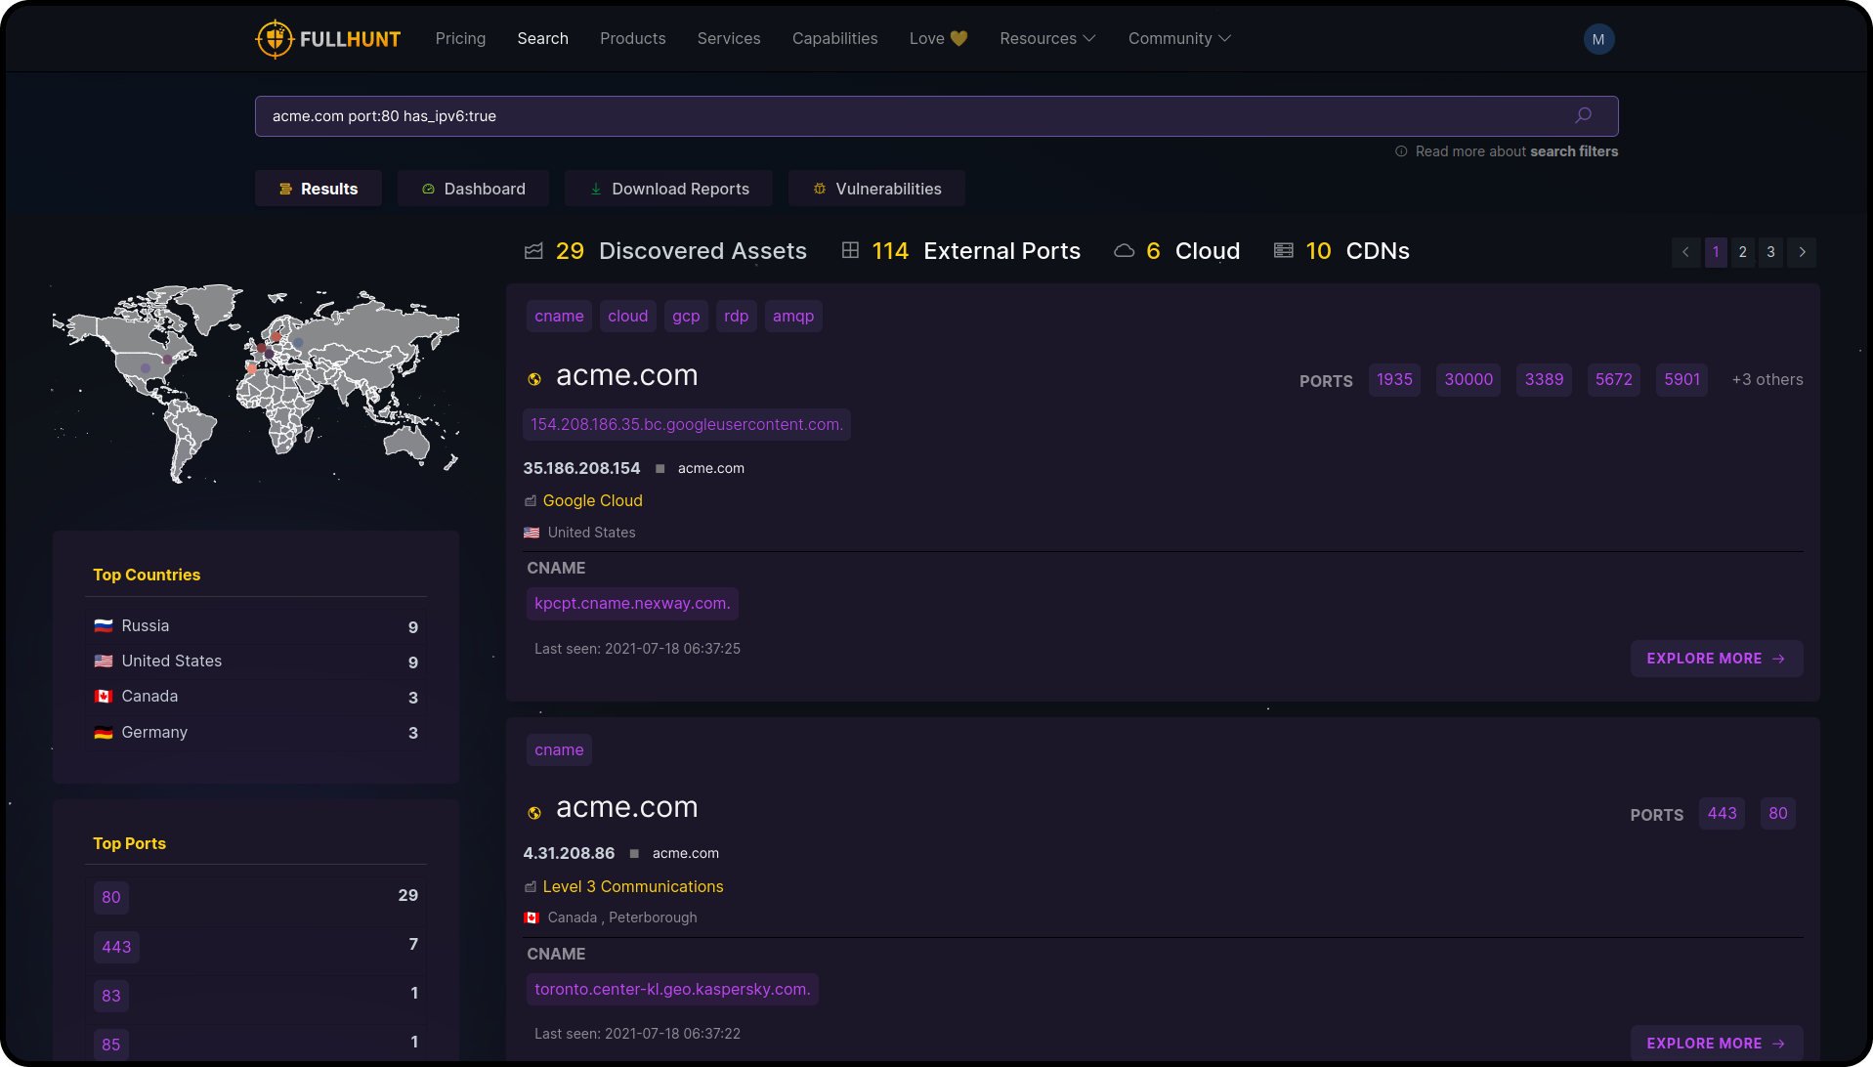Click Canada flag beside Peterborough
Screen dimensions: 1873x1067
[532, 918]
